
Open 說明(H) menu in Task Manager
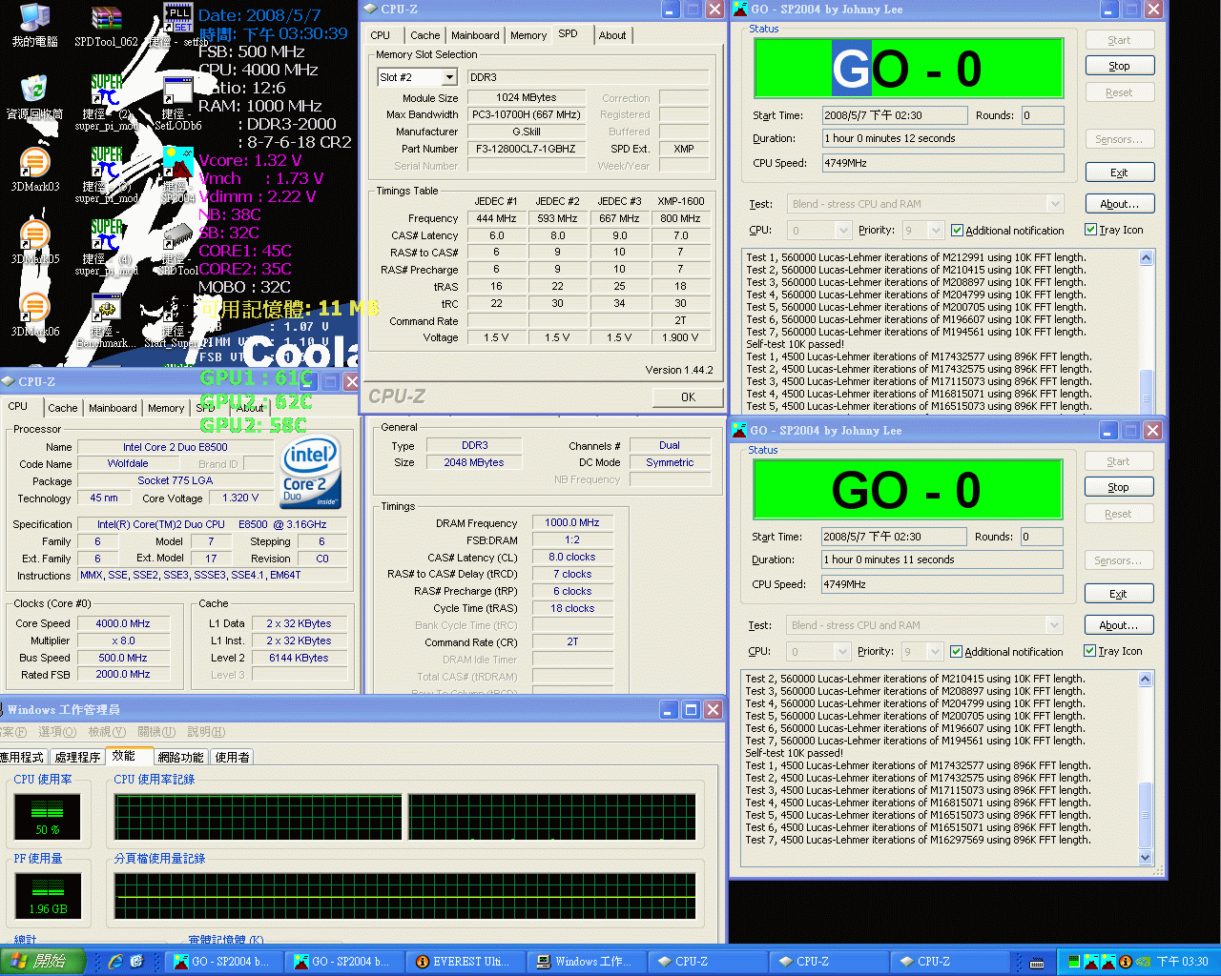206,732
